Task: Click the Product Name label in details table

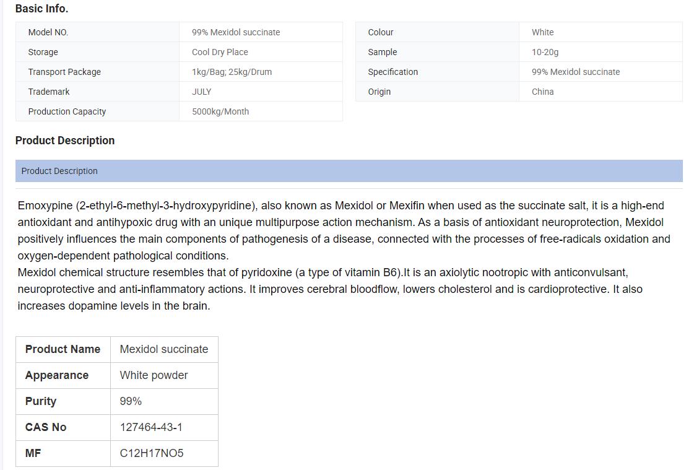Action: (x=63, y=349)
